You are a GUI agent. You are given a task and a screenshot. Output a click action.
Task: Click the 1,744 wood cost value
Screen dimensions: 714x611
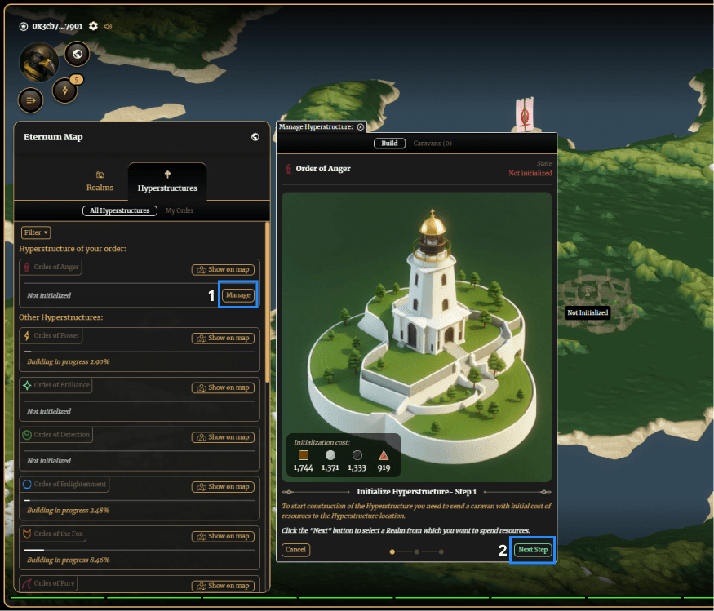304,468
